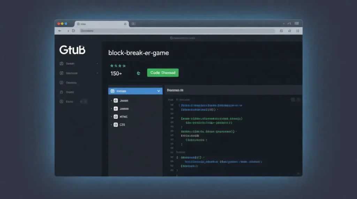Viewport: 357px width, 199px height.
Task: Click the code viewer file name header
Action: click(175, 90)
